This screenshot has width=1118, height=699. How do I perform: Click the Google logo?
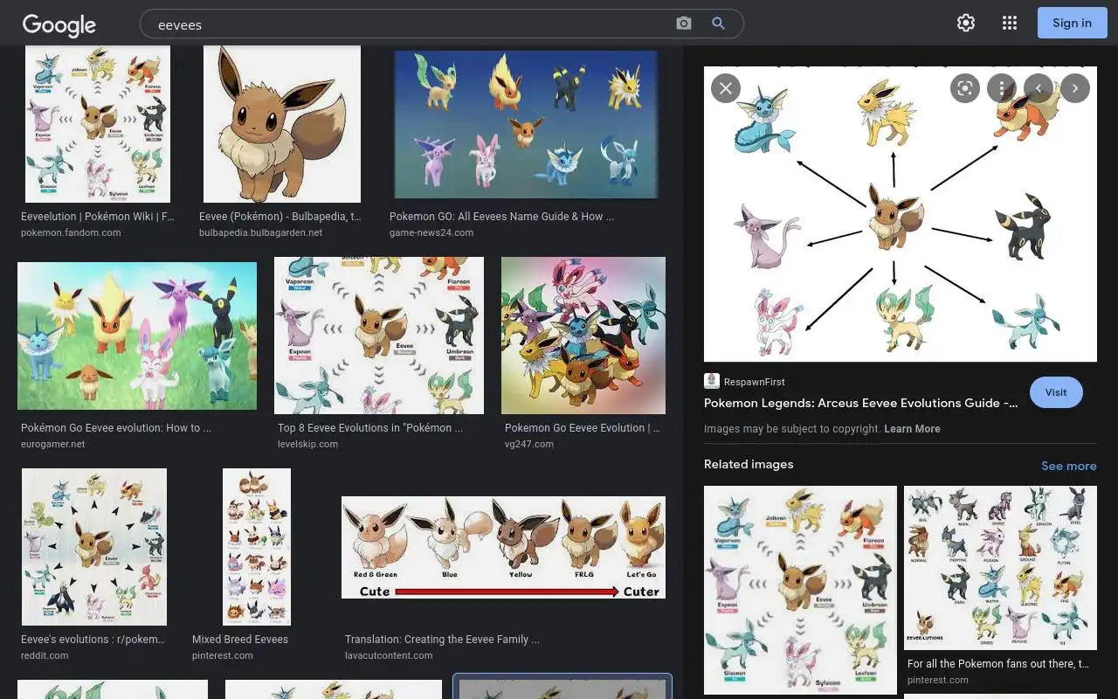coord(59,25)
